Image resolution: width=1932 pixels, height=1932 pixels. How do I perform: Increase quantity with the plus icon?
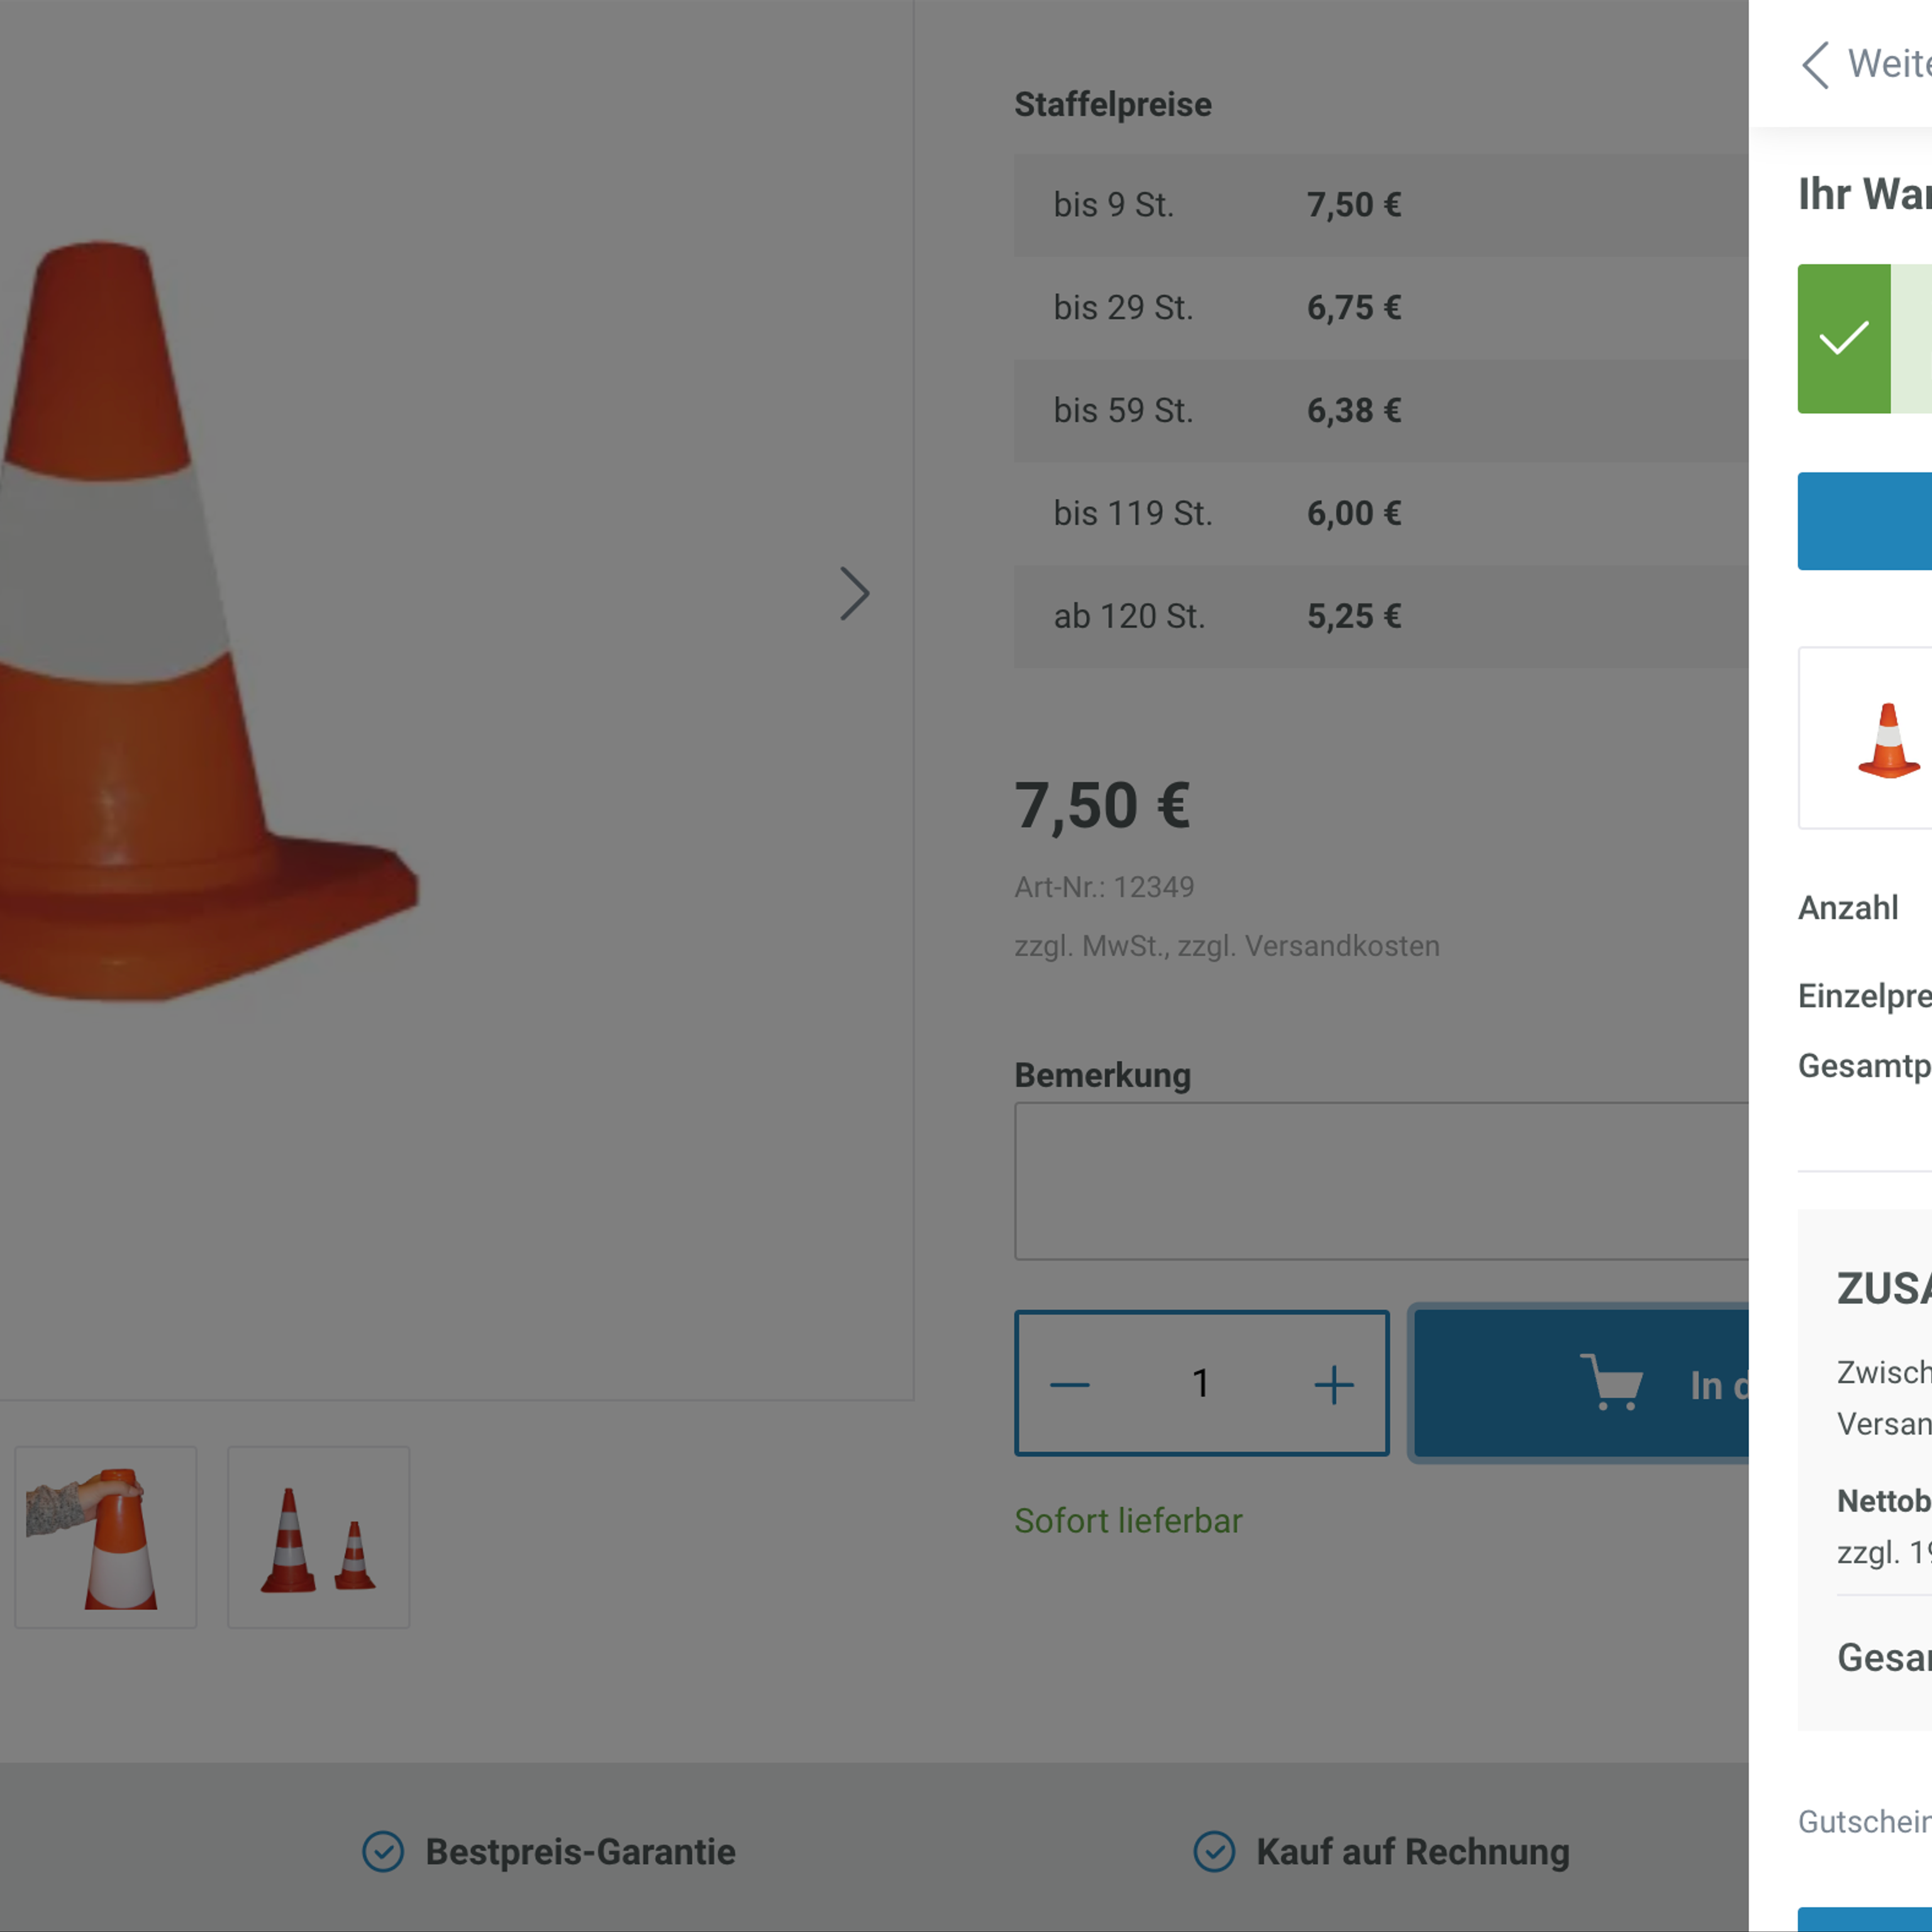[1333, 1385]
